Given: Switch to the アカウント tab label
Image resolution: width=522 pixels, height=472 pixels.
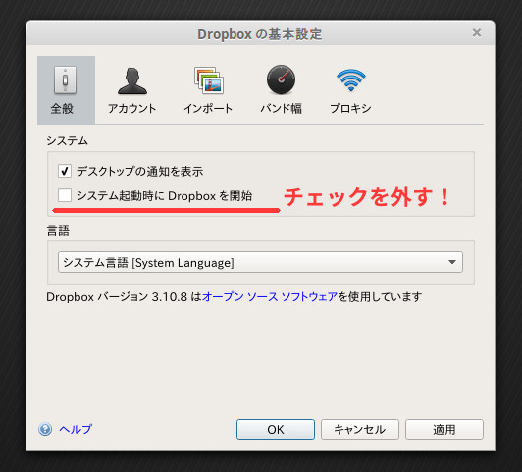Looking at the screenshot, I should [x=132, y=109].
